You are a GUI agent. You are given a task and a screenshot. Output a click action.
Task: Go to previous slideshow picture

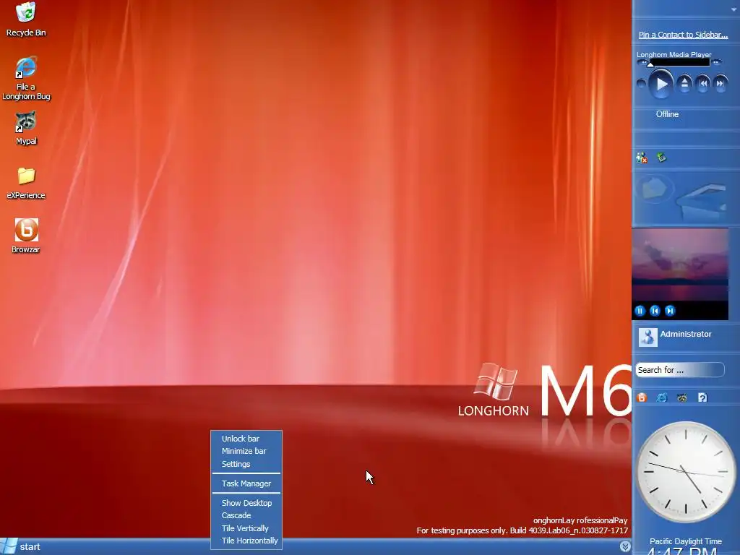[655, 311]
